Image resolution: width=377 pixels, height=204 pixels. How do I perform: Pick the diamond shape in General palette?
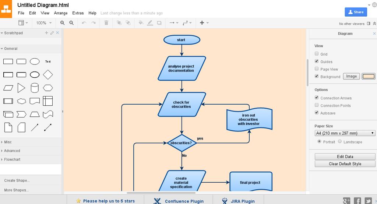[x=48, y=75]
